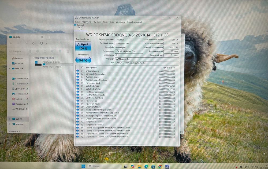The height and width of the screenshot is (169, 268).
Task: Collapse the Пристрої та носії group
Action: 33,58
